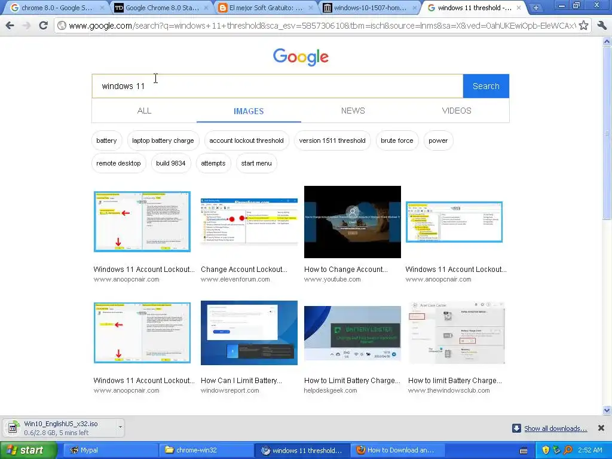
Task: Open a new tab with plus button
Action: point(536,8)
